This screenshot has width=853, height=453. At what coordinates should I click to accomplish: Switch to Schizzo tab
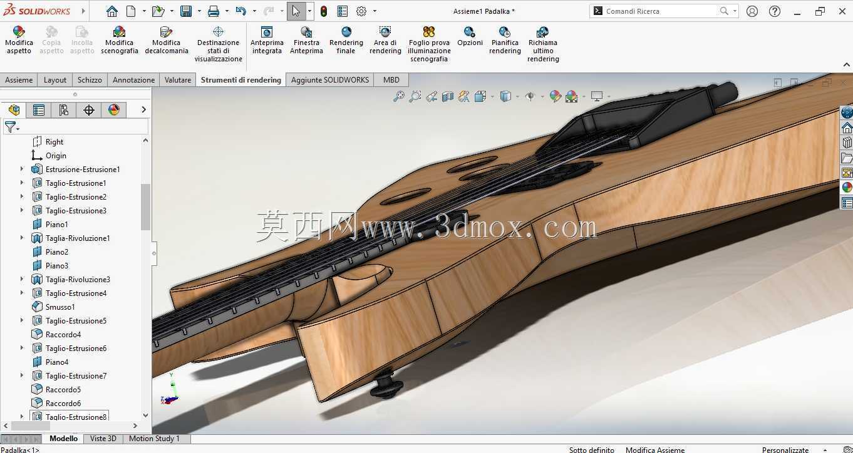coord(90,79)
